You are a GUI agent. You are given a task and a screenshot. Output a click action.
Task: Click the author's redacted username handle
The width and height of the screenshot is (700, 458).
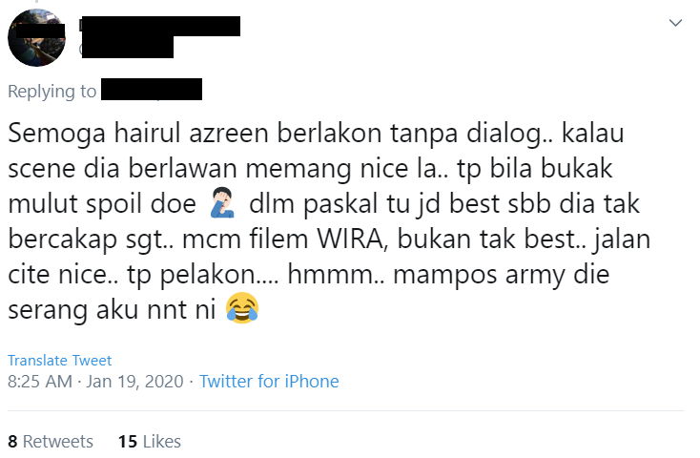click(x=126, y=48)
